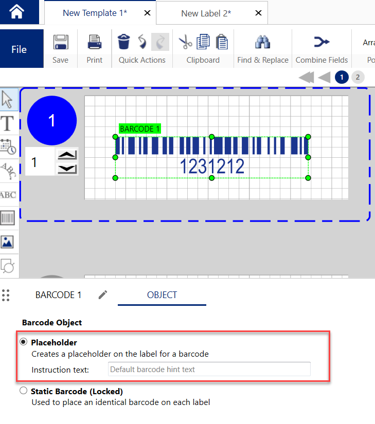The width and height of the screenshot is (375, 424).
Task: Increase label count with up arrow
Action: pyautogui.click(x=67, y=155)
